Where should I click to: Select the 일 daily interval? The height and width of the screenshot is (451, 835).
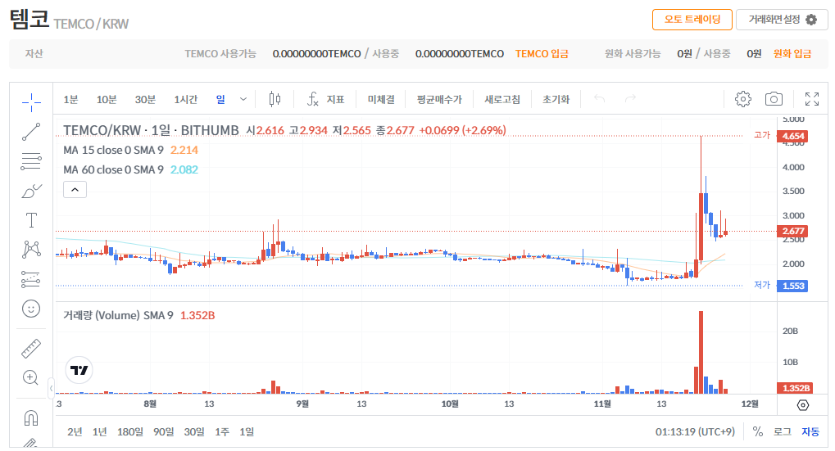[x=220, y=100]
